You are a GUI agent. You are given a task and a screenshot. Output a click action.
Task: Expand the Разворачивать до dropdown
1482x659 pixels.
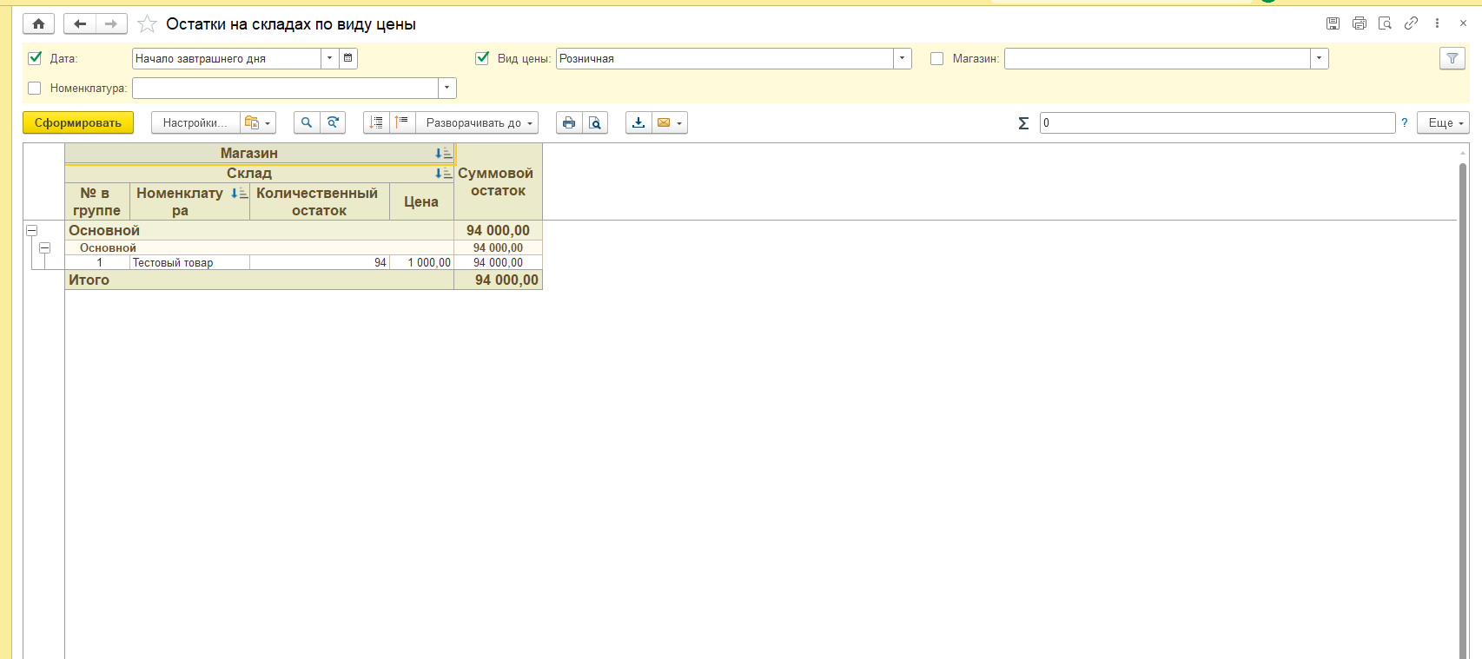coord(478,123)
